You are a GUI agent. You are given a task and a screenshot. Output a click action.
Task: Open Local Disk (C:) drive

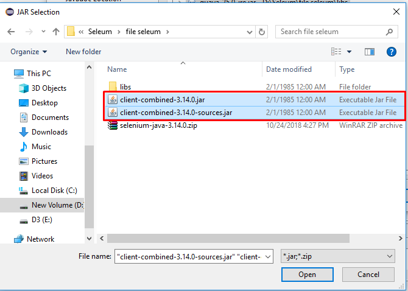click(x=54, y=191)
